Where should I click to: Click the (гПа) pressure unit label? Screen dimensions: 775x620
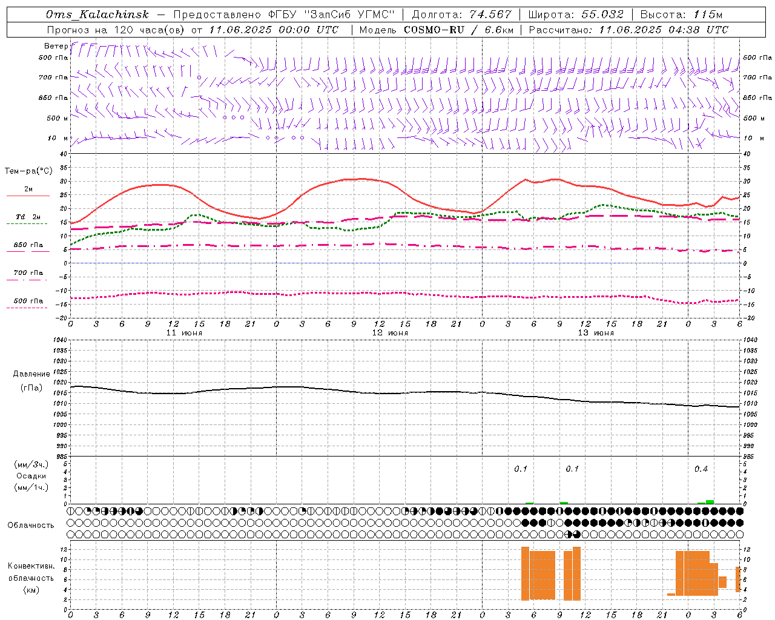(31, 387)
